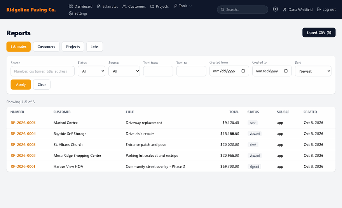Viewport: 342px width, 208px height.
Task: Click the Total from input field
Action: [x=158, y=71]
